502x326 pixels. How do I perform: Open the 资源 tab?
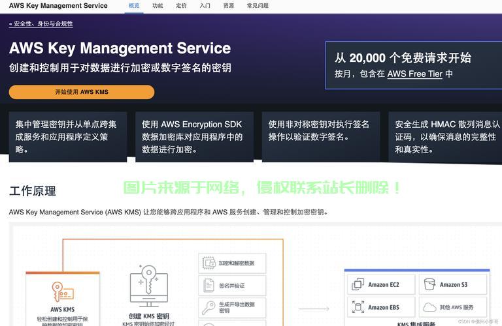[x=228, y=6]
